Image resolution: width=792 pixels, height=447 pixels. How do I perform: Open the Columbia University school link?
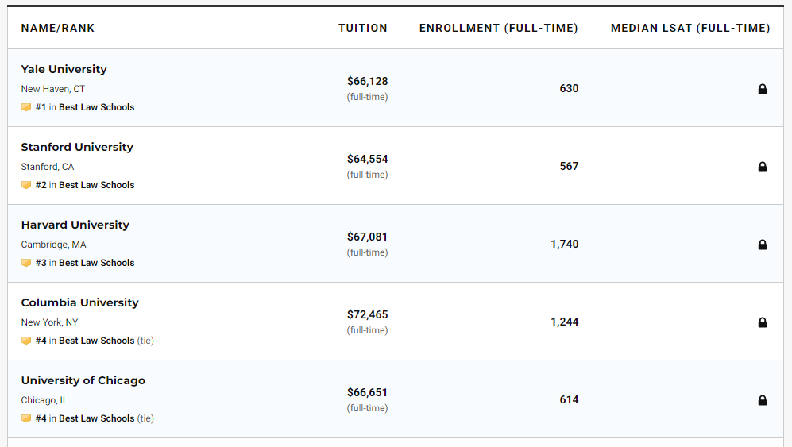[x=79, y=302]
